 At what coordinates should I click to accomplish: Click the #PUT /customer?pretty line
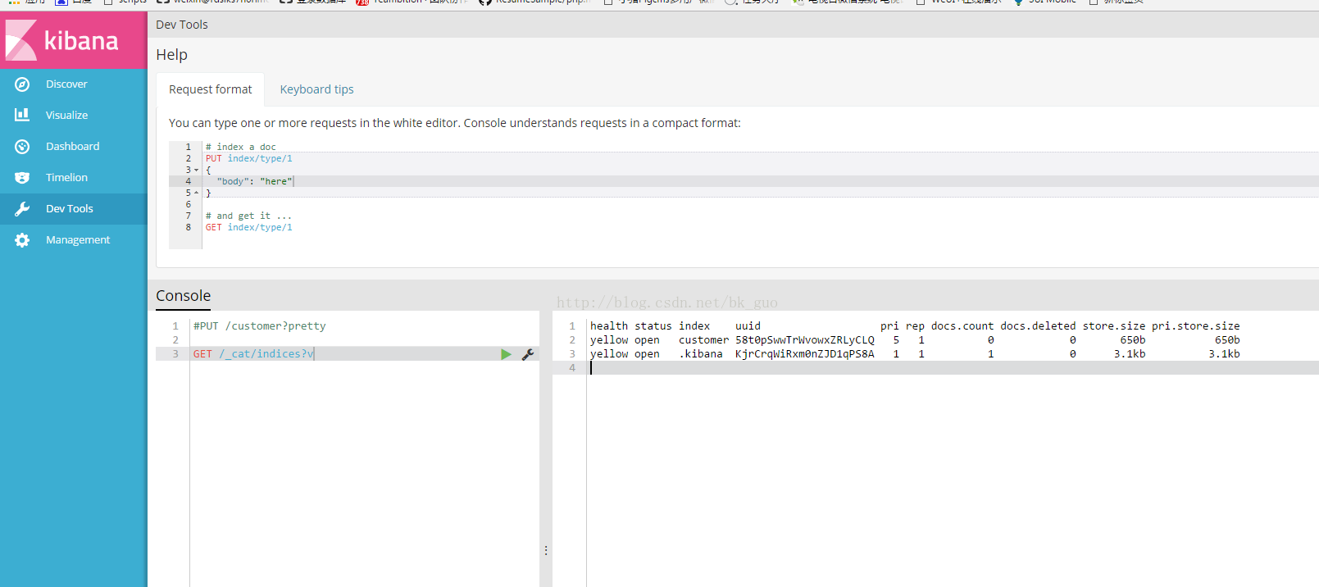(x=259, y=326)
